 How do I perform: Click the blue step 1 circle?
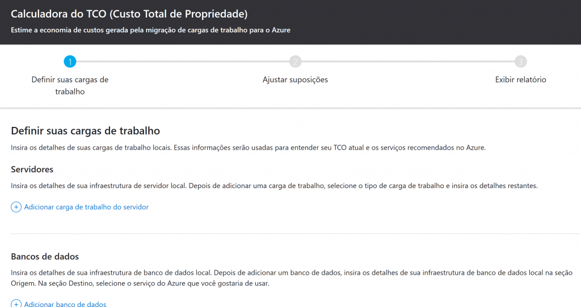pyautogui.click(x=70, y=62)
